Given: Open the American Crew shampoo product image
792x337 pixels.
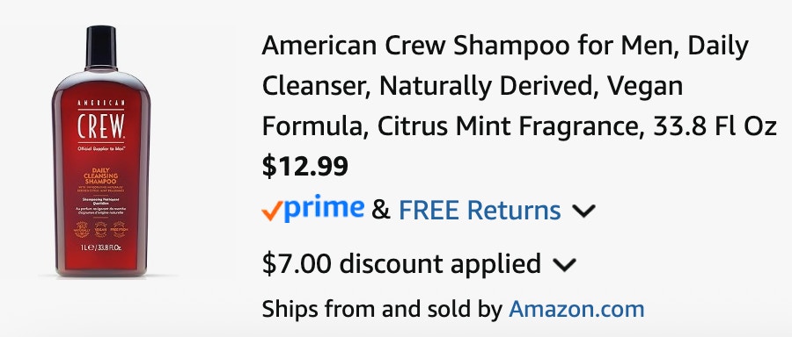Looking at the screenshot, I should tap(101, 151).
